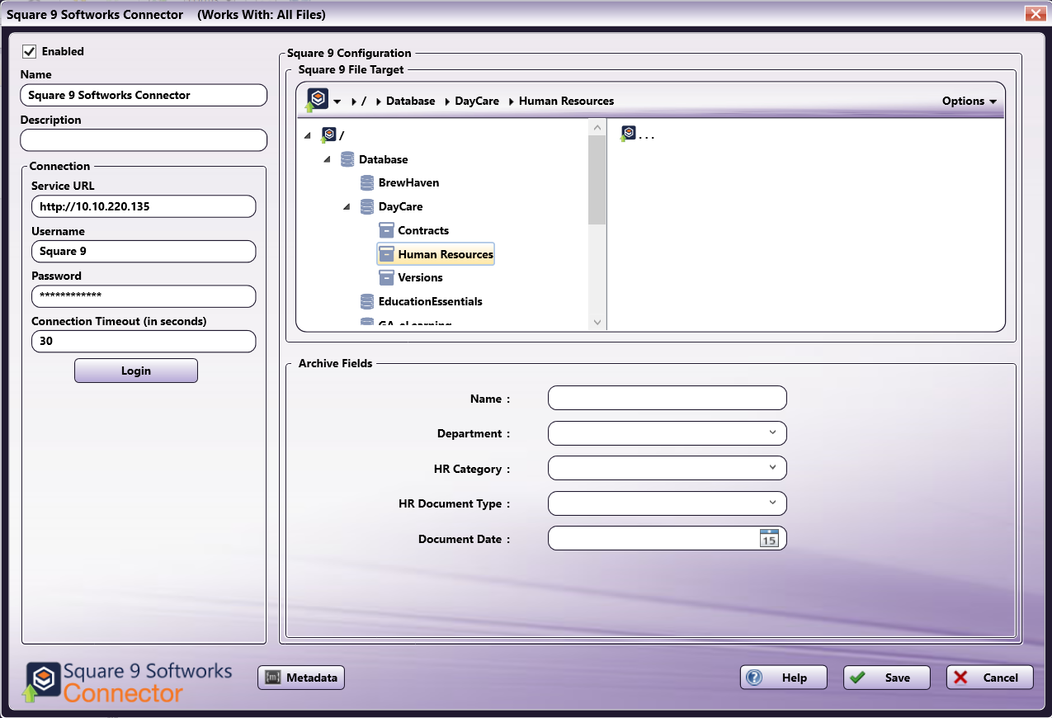Click the Square 9 breadcrumb root icon
The image size is (1052, 718).
[x=317, y=101]
